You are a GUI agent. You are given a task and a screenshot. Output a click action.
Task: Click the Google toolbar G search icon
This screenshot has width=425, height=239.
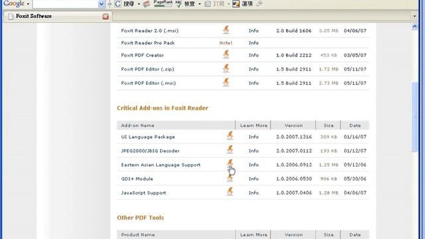(x=118, y=4)
